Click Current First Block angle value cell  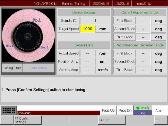(143, 21)
